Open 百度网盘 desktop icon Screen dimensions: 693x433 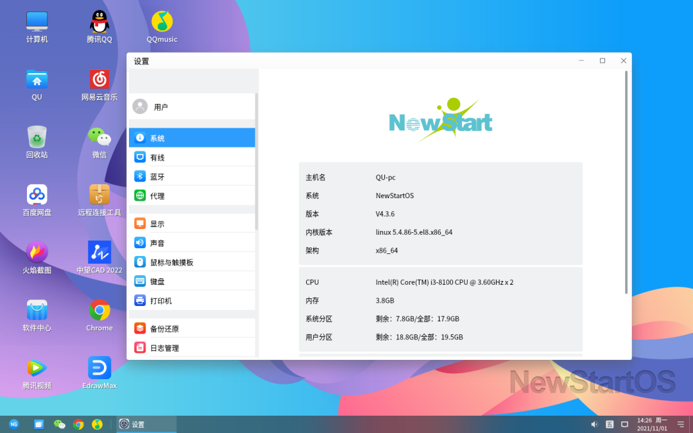37,200
